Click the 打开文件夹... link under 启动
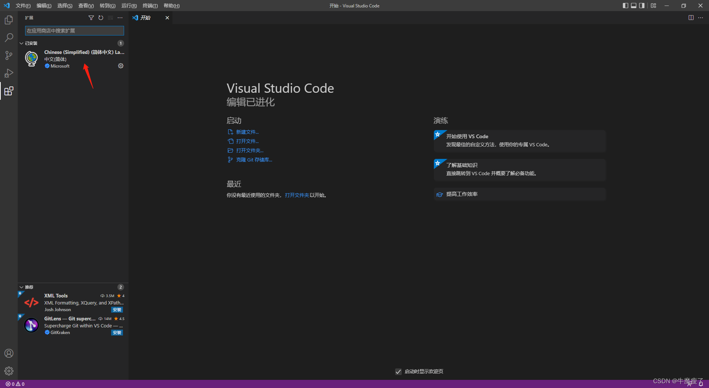709x388 pixels. click(250, 150)
